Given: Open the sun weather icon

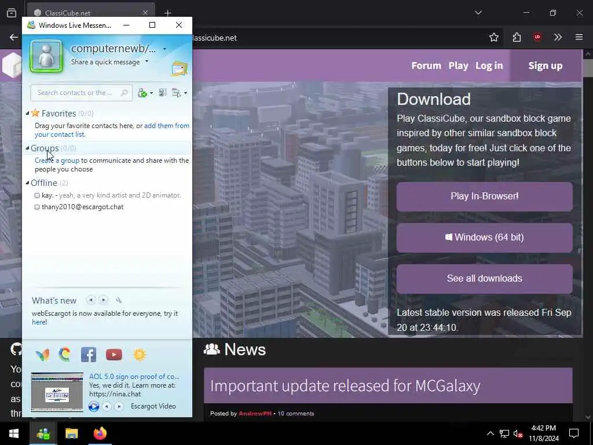Looking at the screenshot, I should tap(140, 355).
